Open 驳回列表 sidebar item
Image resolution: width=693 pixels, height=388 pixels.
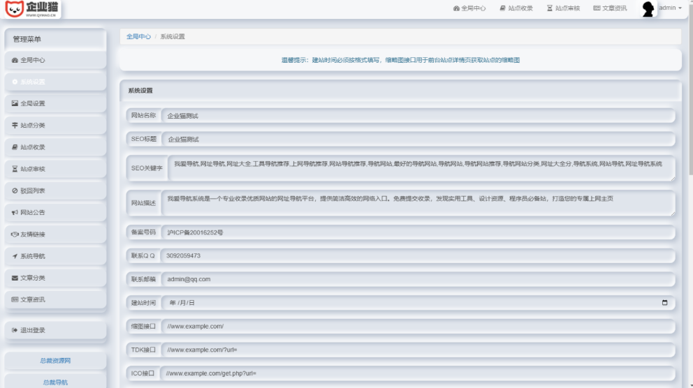(x=56, y=191)
